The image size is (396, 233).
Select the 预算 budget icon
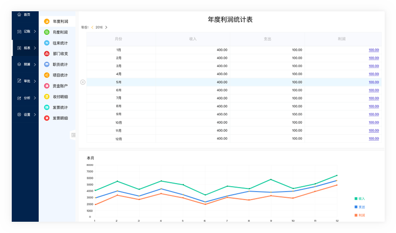coord(19,64)
